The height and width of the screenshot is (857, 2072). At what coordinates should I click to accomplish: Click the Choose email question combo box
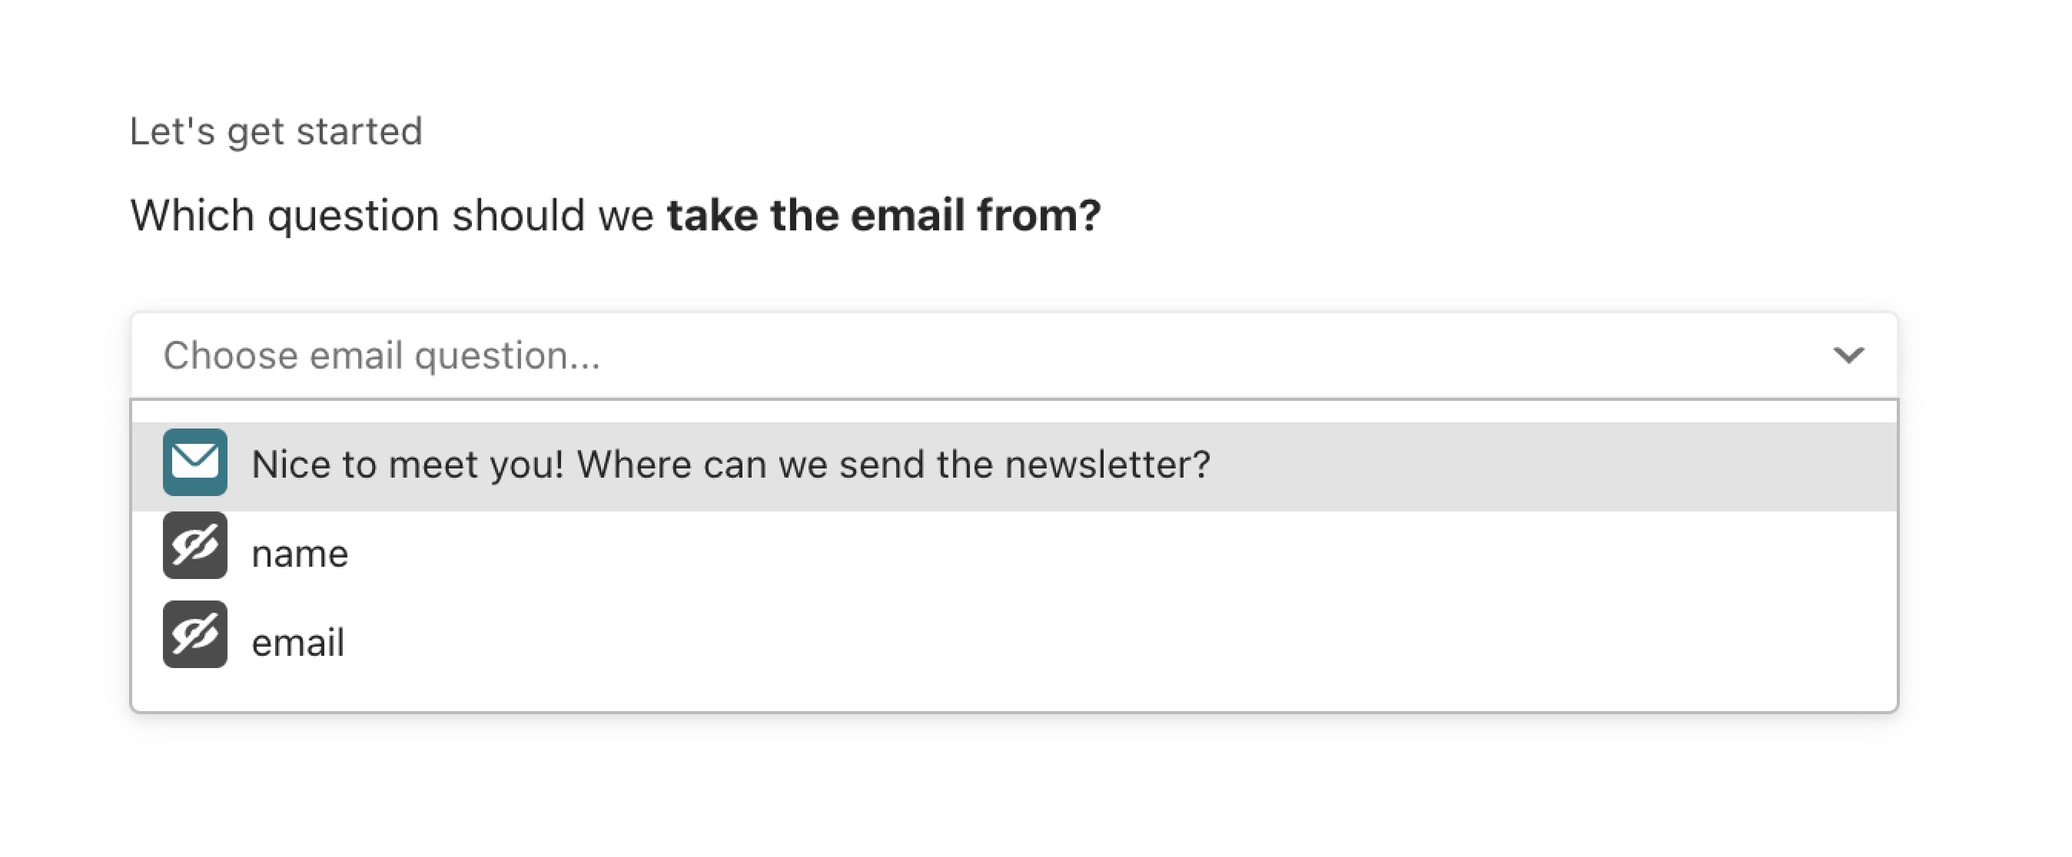[1014, 356]
